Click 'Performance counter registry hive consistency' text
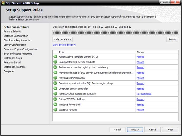The image size is (182, 136). click(x=83, y=67)
